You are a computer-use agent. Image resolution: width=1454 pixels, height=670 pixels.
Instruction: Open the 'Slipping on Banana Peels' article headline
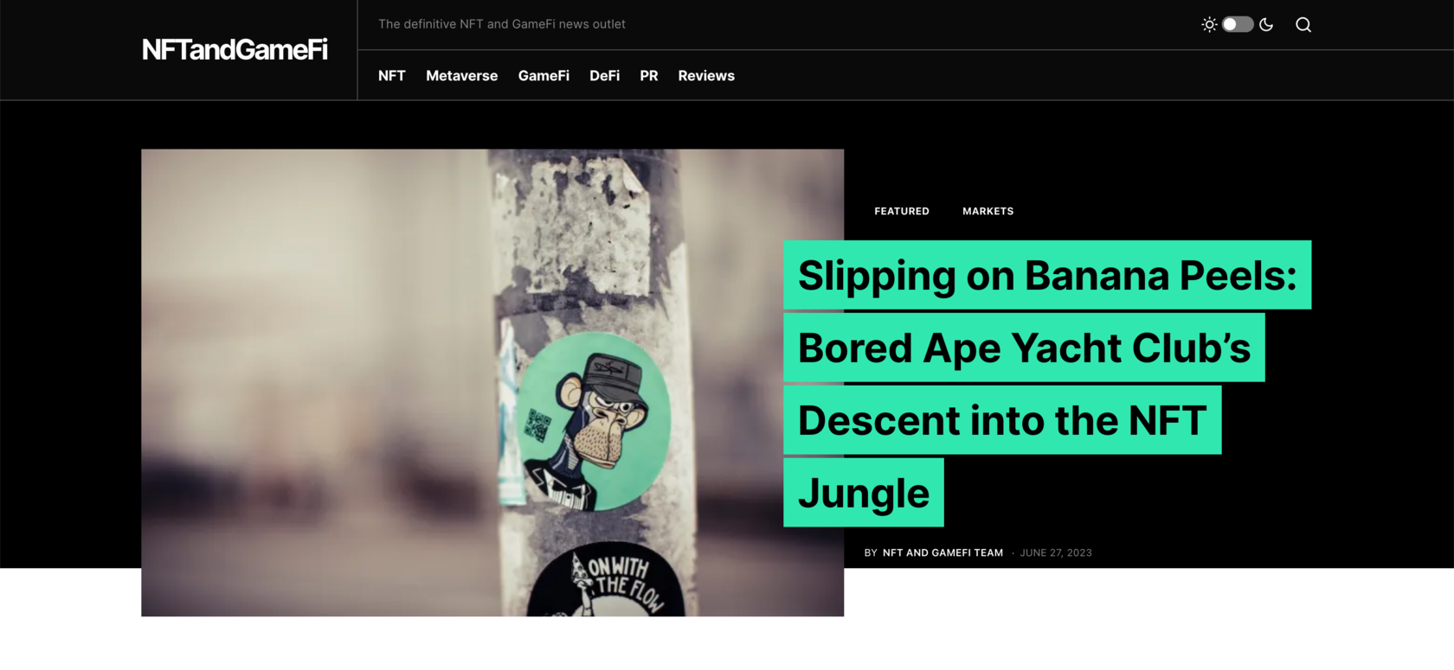(x=1047, y=384)
